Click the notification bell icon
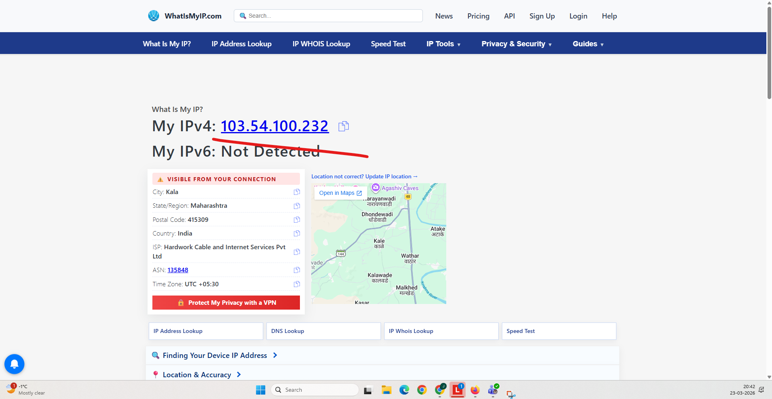This screenshot has height=399, width=772. (15, 364)
